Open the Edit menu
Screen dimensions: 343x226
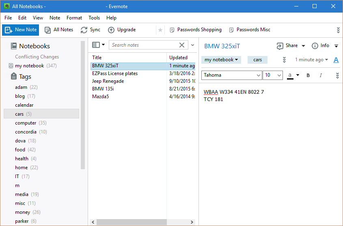[22, 18]
